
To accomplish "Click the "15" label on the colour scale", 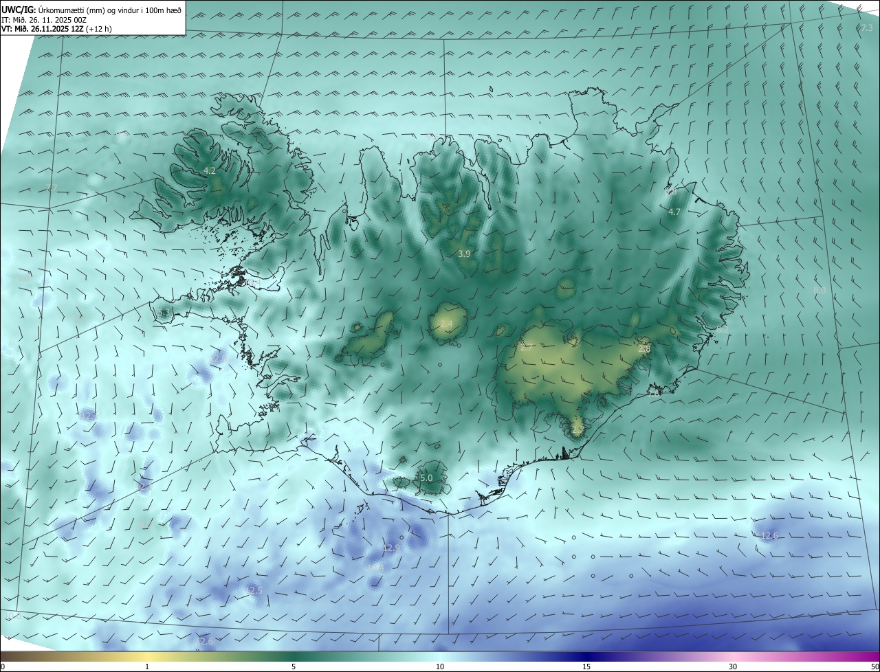I will (x=586, y=667).
